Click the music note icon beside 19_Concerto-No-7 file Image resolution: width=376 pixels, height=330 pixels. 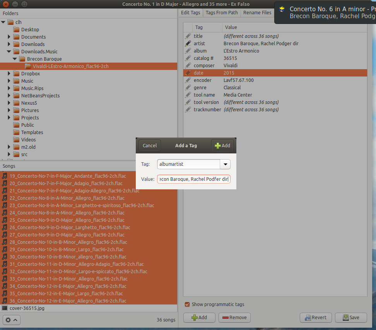click(4, 176)
